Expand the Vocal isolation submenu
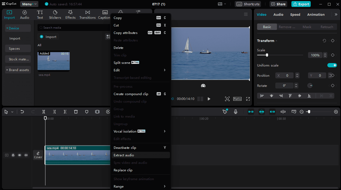This screenshot has height=190, width=341. click(x=165, y=131)
